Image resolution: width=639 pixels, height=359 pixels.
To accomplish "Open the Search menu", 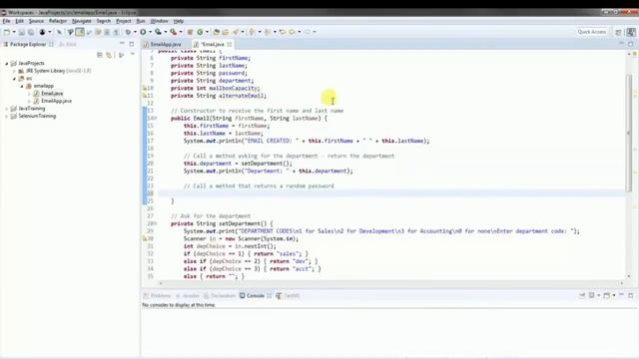I will 104,21.
